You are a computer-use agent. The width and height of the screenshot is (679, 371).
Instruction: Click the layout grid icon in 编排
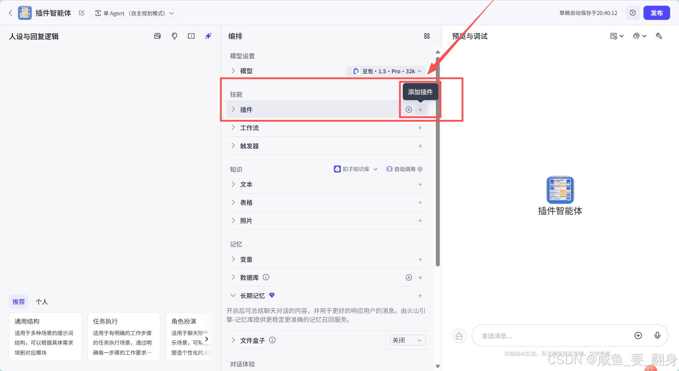coord(427,36)
